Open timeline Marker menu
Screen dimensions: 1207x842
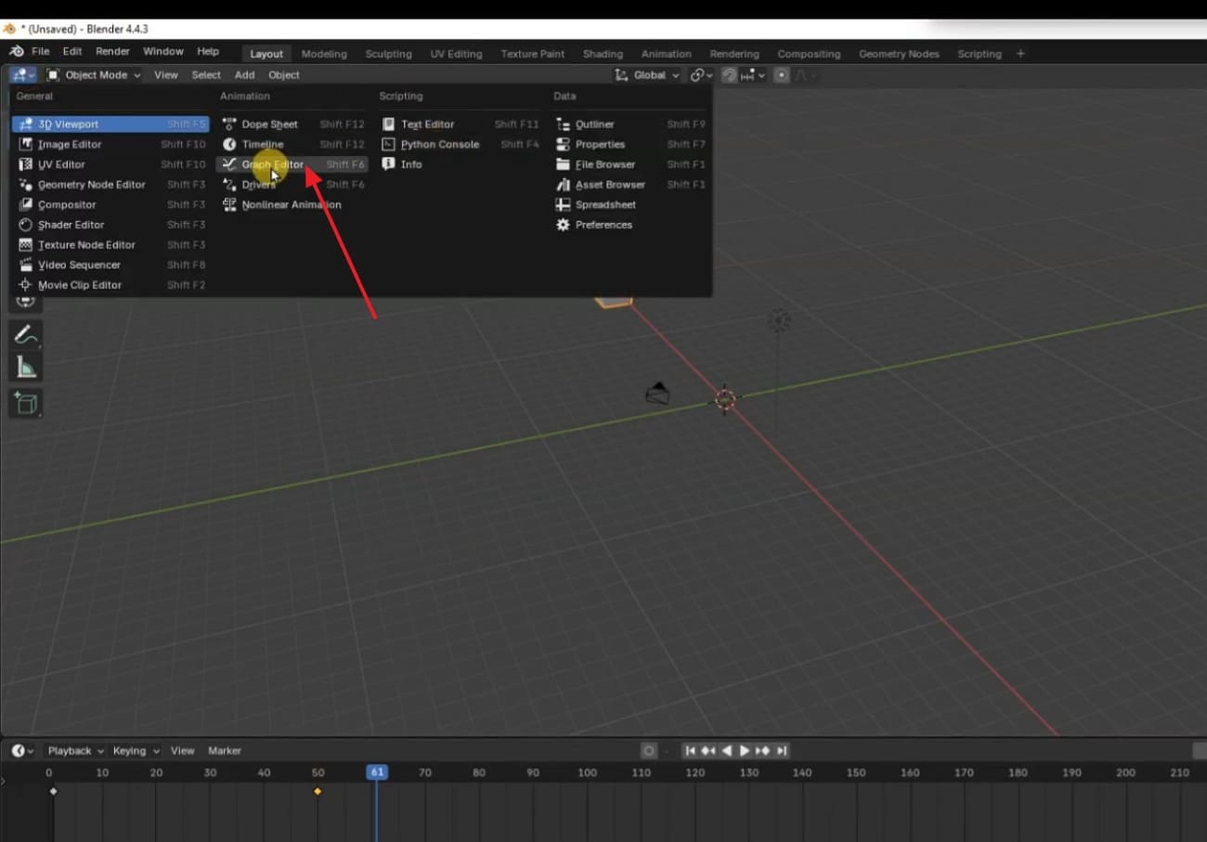click(x=225, y=750)
